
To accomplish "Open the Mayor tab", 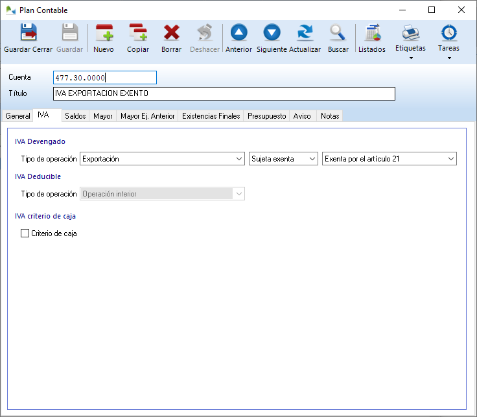I will click(103, 116).
